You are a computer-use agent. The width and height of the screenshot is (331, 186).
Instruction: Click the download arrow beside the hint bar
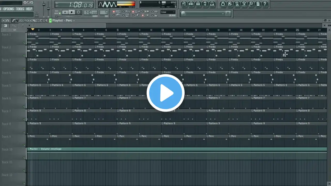[x=228, y=13]
